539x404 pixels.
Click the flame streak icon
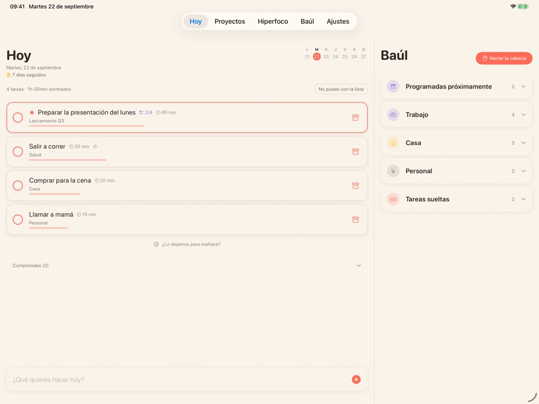(x=8, y=75)
